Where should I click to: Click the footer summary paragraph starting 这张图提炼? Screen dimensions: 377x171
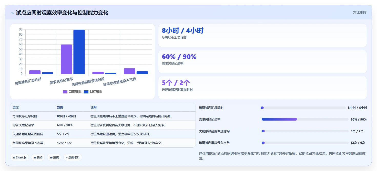pyautogui.click(x=282, y=156)
